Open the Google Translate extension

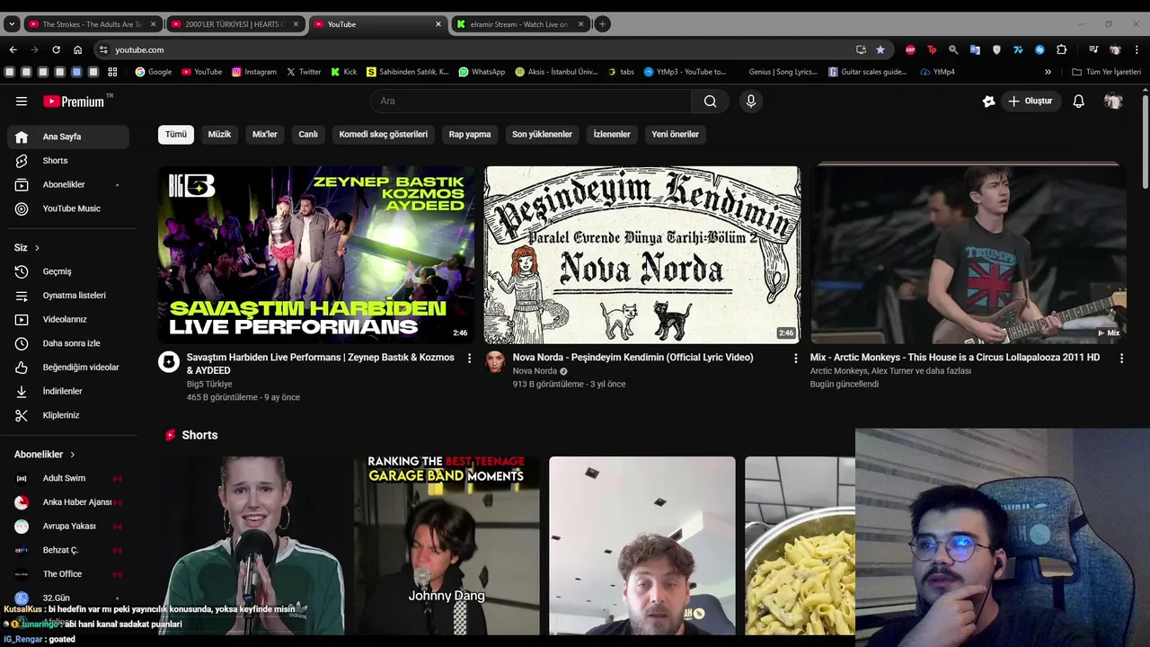click(975, 49)
